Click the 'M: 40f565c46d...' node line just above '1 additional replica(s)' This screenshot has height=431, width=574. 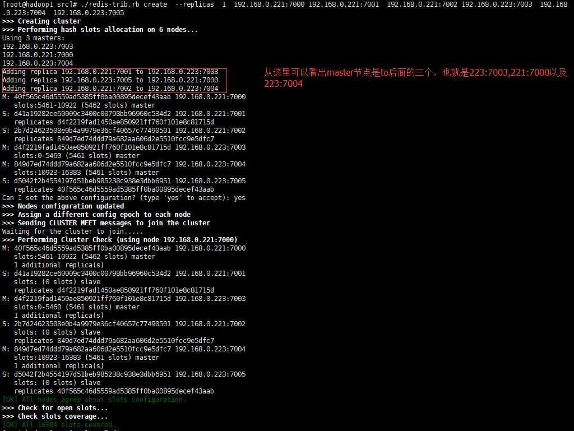tap(124, 248)
